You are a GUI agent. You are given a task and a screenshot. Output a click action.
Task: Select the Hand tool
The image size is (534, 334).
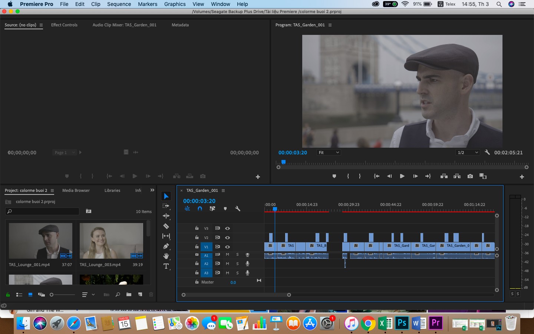tap(166, 256)
